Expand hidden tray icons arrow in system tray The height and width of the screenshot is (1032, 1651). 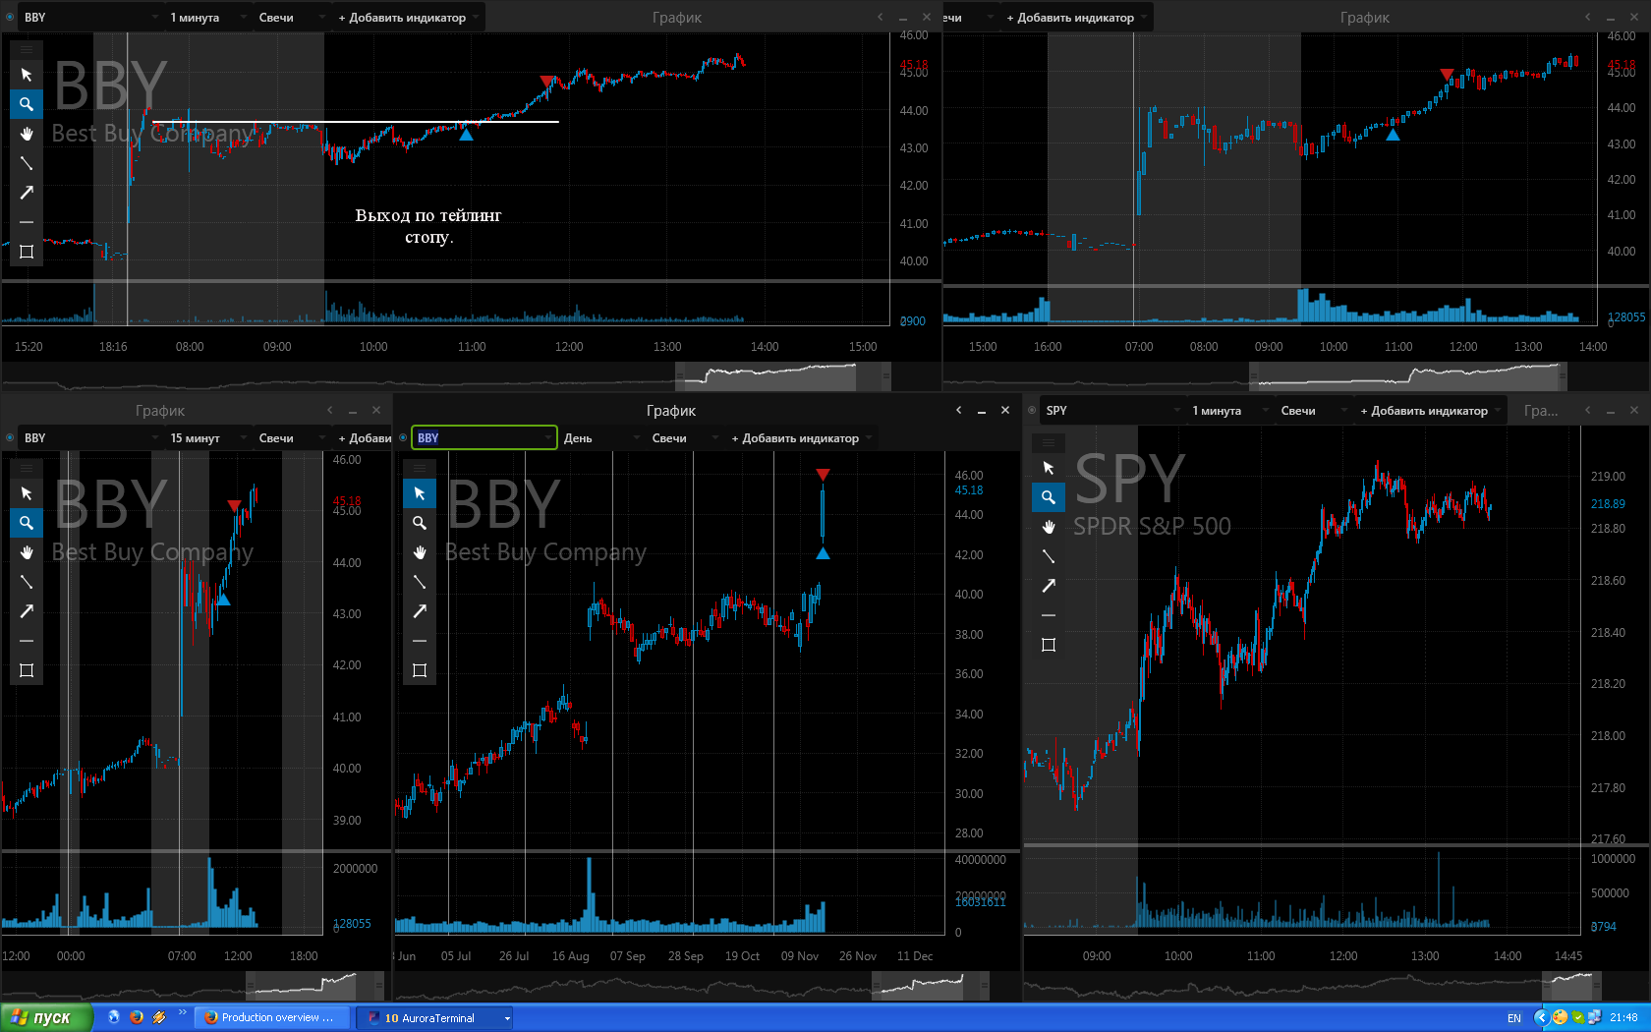[x=1542, y=1017]
